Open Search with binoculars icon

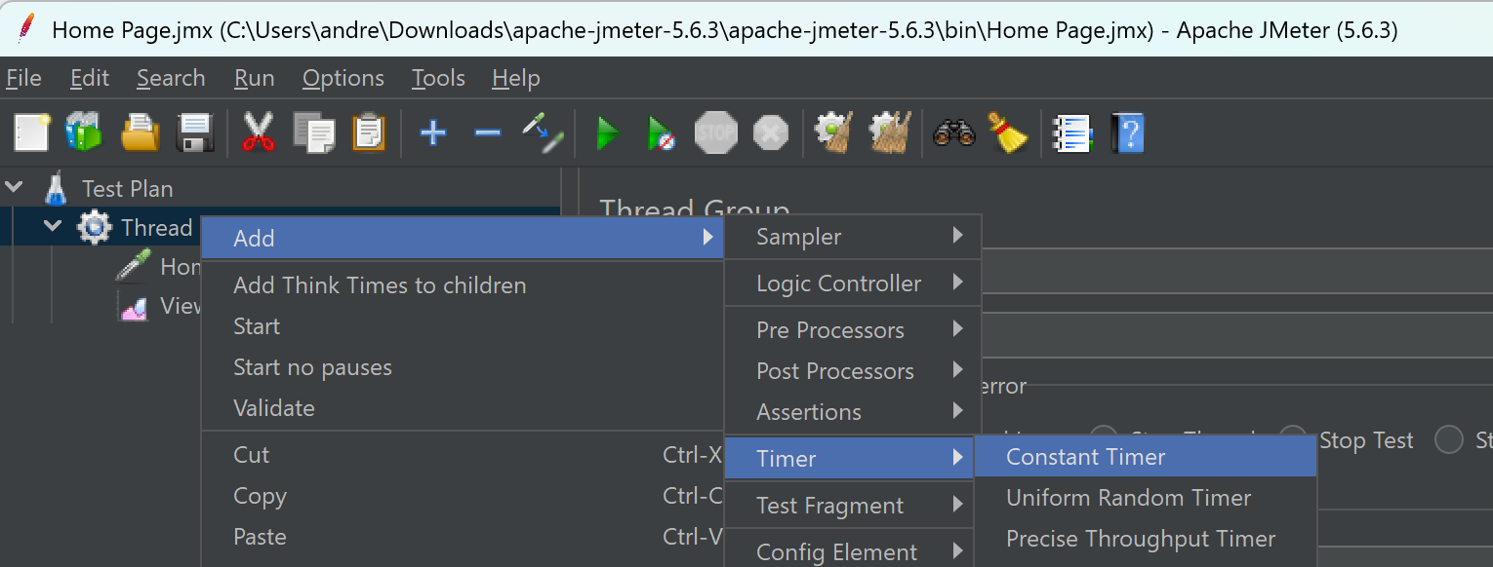click(953, 132)
